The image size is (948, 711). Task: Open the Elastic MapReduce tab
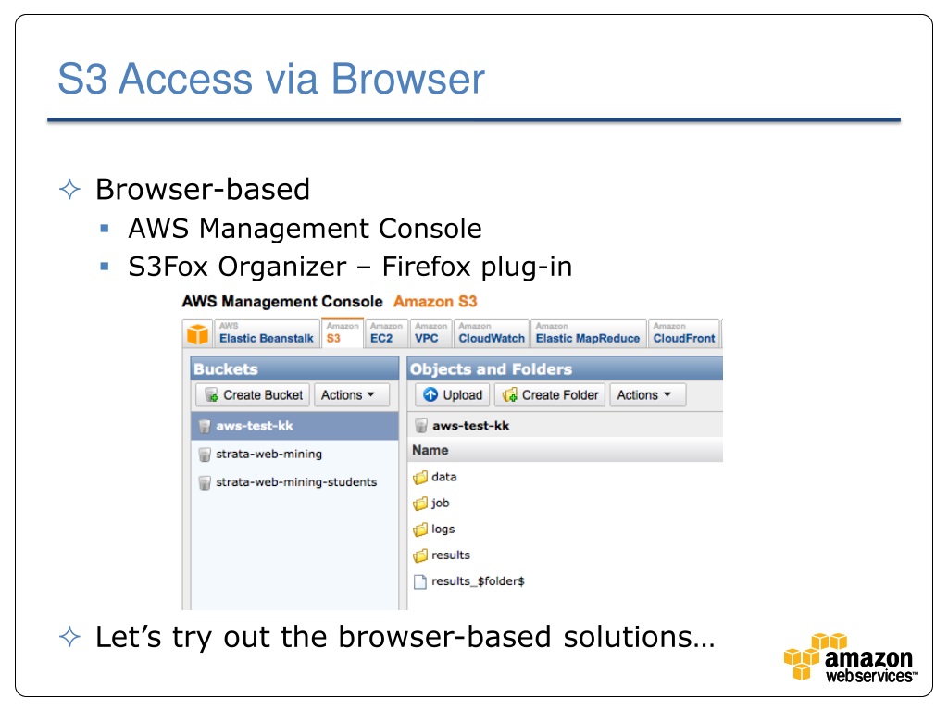588,333
